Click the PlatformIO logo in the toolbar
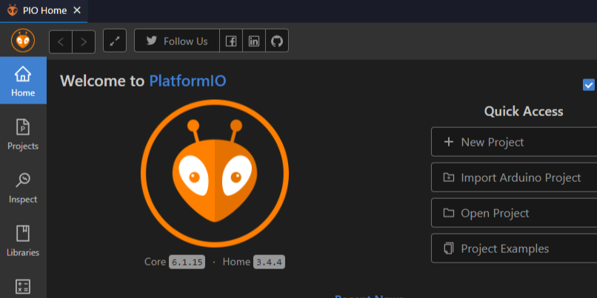This screenshot has height=298, width=597. [x=23, y=41]
